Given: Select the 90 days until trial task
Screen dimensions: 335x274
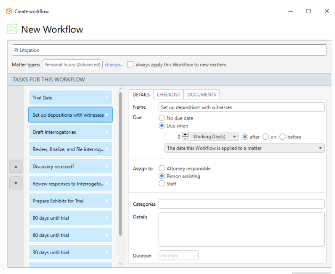Looking at the screenshot, I should (70, 218).
